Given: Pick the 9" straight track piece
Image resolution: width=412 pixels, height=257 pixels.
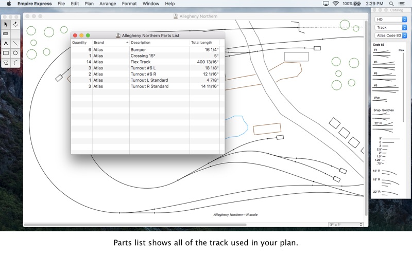Looking at the screenshot, I should pos(390,138).
